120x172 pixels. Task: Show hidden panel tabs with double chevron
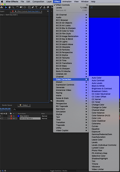coord(48,11)
